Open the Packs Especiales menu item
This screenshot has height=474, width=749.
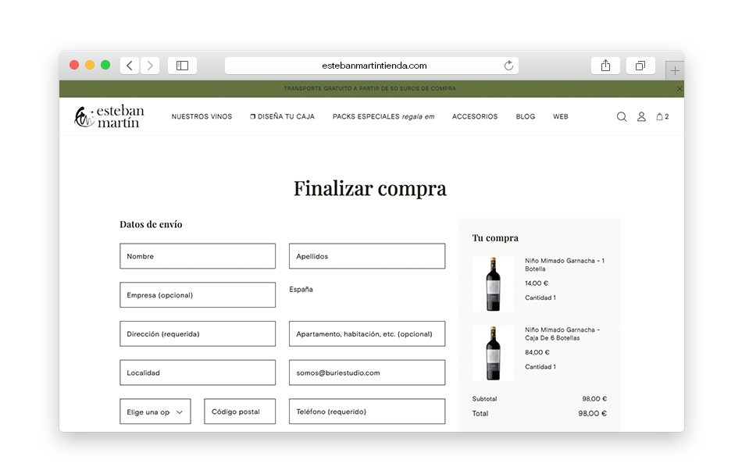383,117
